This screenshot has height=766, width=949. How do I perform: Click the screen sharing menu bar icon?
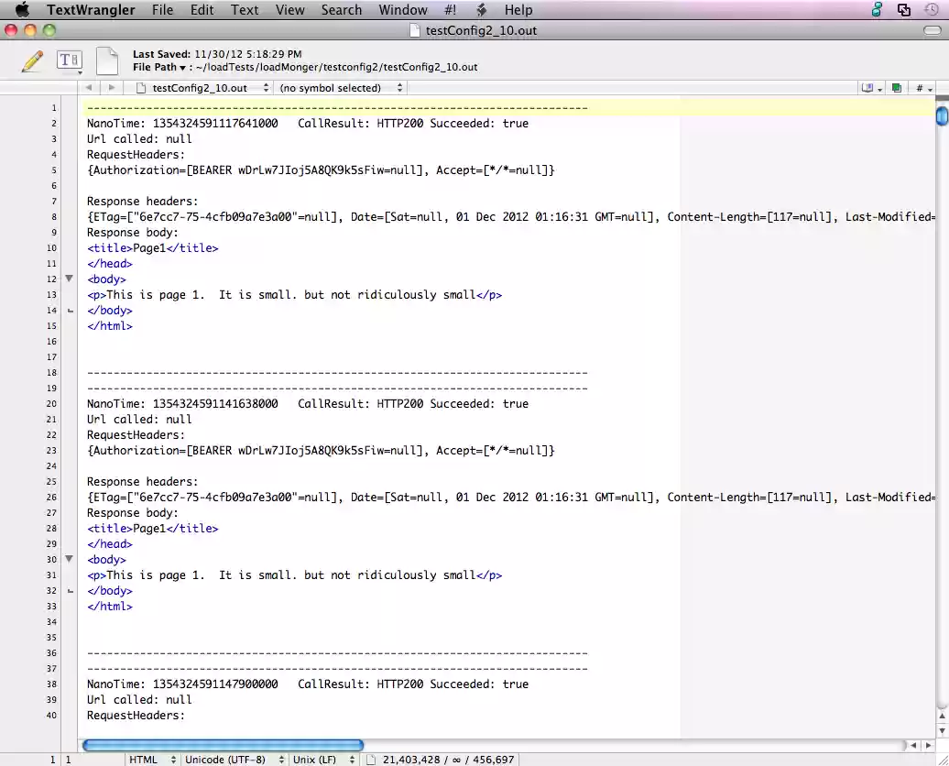click(x=904, y=10)
